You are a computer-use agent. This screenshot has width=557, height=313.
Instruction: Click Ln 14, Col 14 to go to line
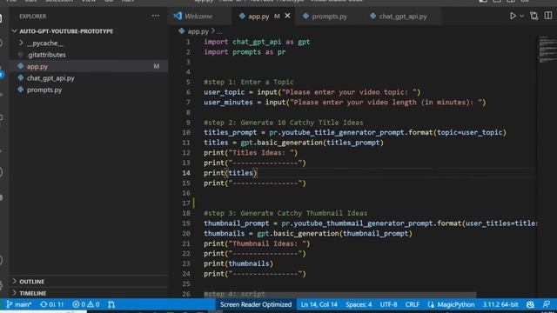point(319,304)
